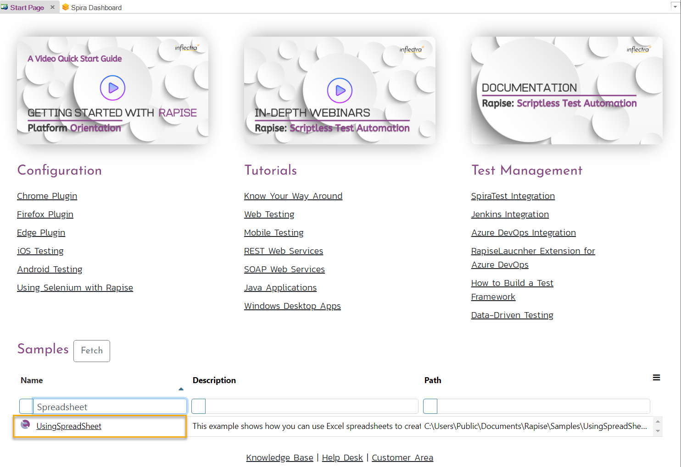
Task: Click the Name column header
Action: click(32, 380)
